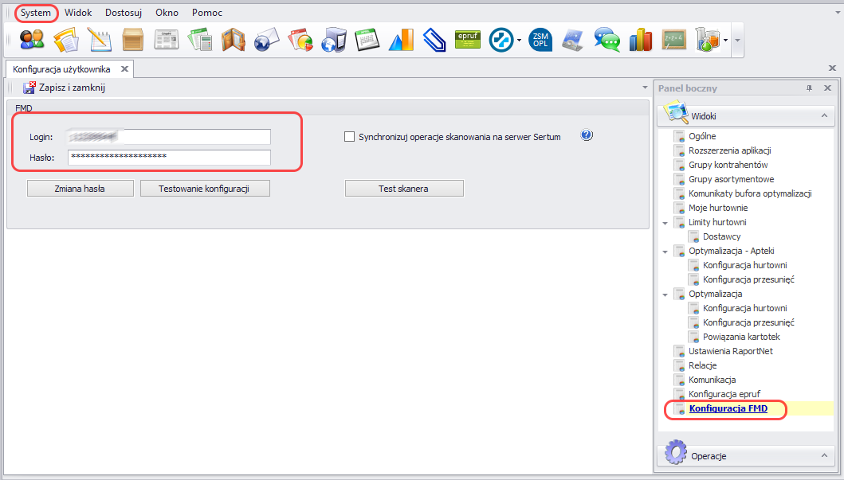844x480 pixels.
Task: Click the Testowanie konfiguracji button
Action: [x=205, y=189]
